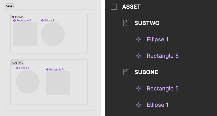Click the SUBTWO frame icon in layers panel

126,23
